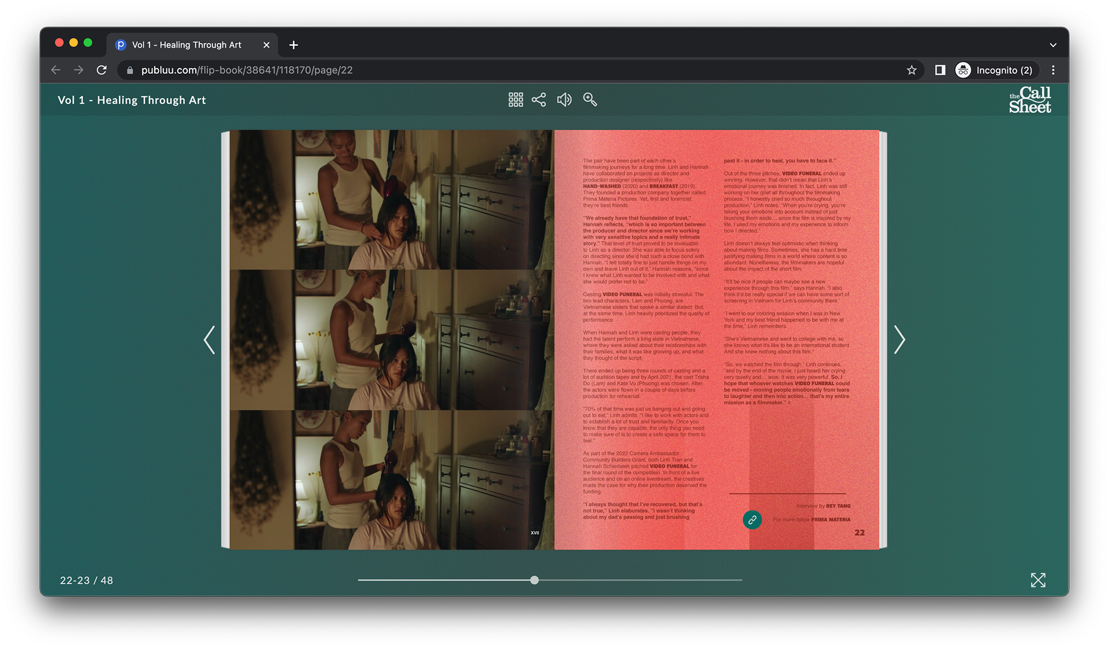1109x649 pixels.
Task: Go to next page with right arrow
Action: click(899, 340)
